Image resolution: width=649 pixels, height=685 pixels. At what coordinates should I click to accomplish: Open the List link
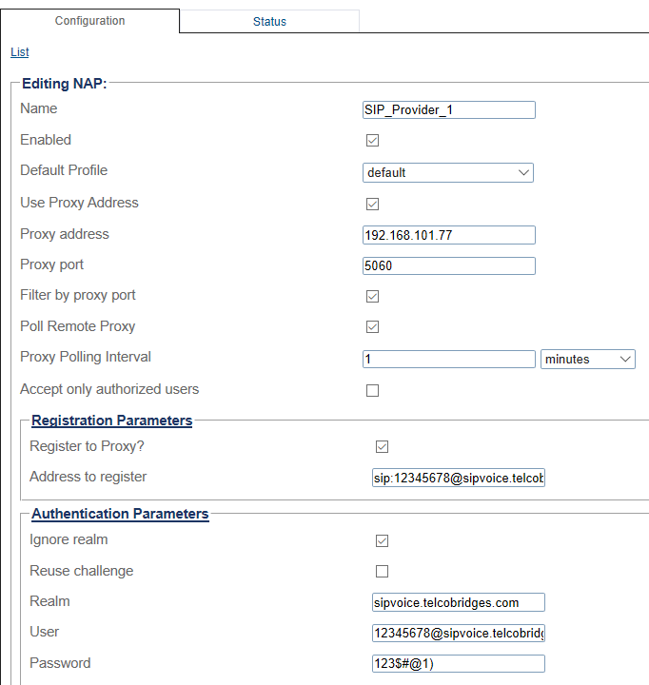[x=19, y=52]
